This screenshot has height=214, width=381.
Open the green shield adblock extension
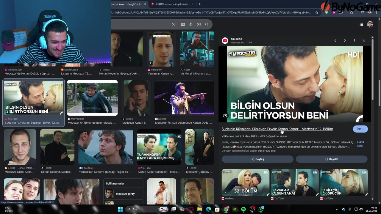tap(327, 12)
